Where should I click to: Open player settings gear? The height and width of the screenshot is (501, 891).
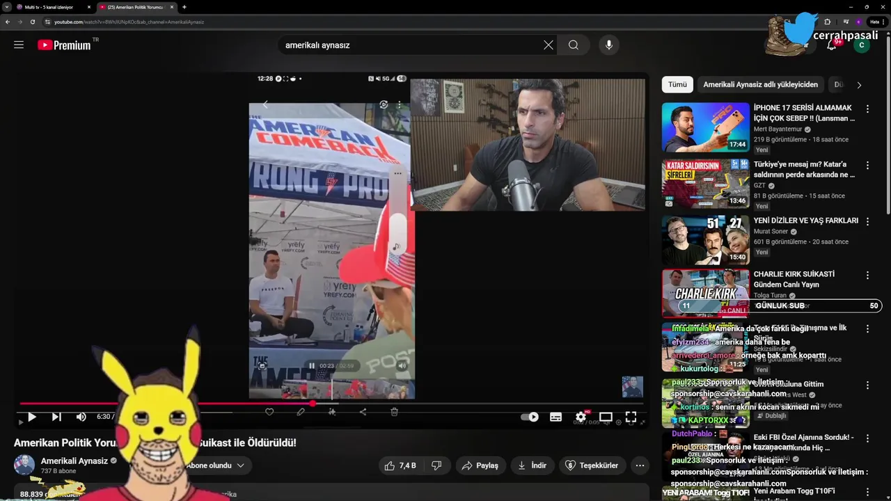click(x=581, y=417)
